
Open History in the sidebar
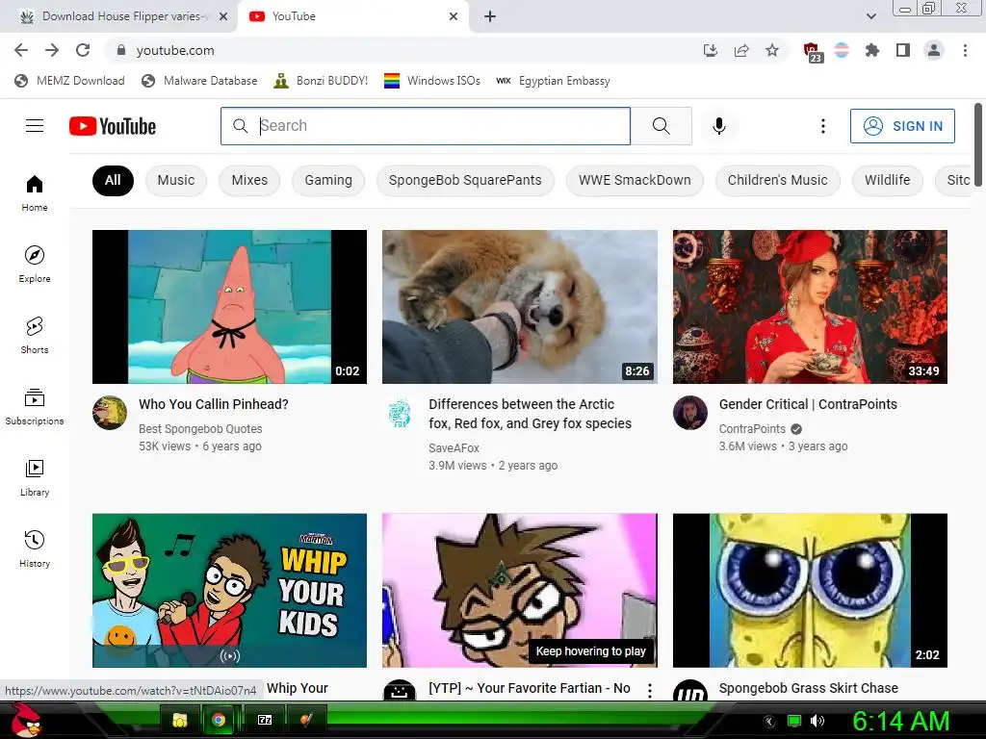[x=35, y=548]
